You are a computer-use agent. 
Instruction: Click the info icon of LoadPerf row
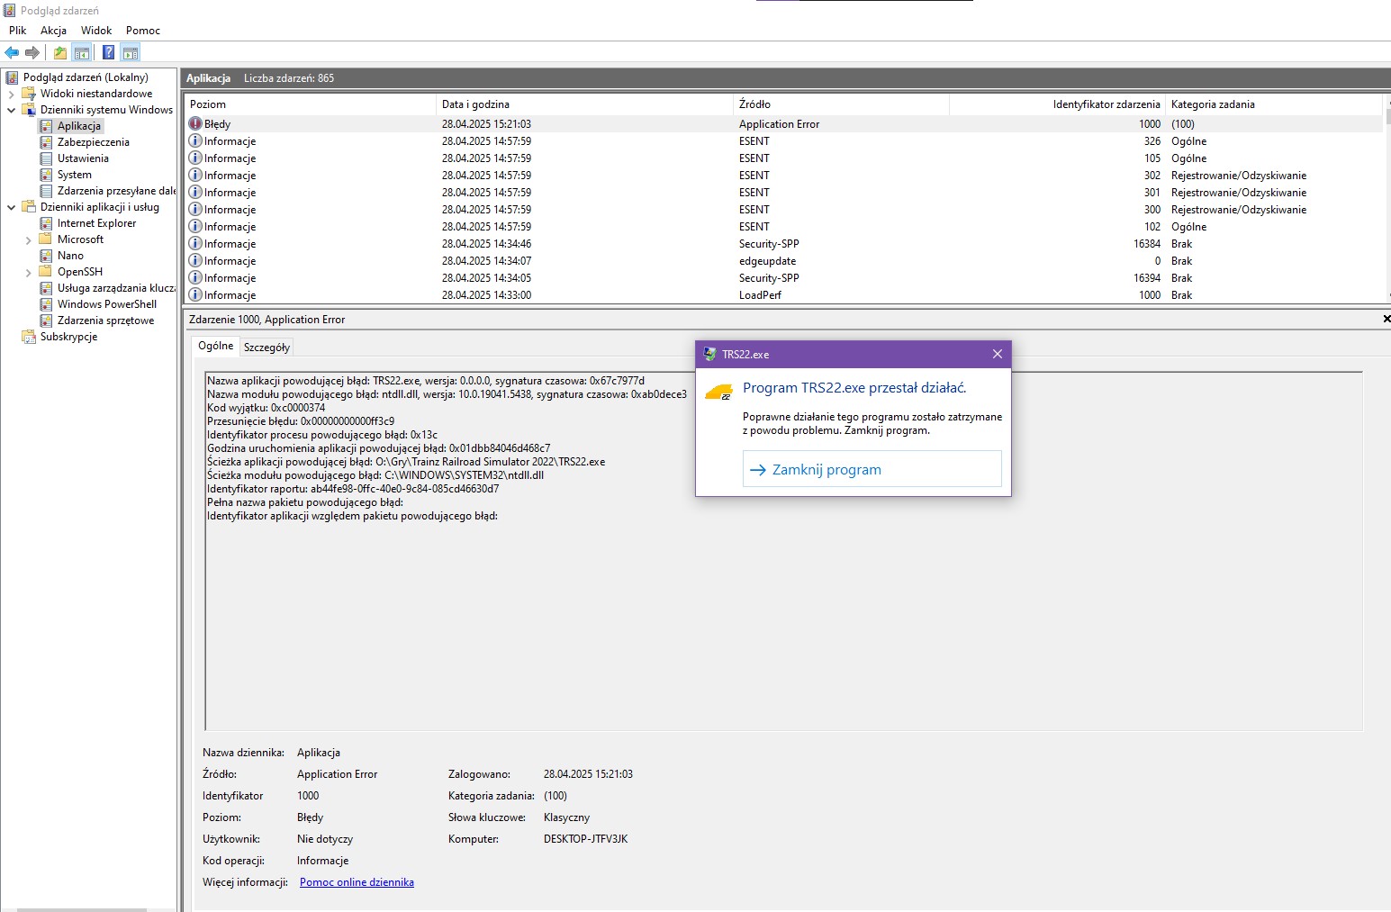195,295
